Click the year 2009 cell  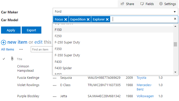(x=129, y=78)
